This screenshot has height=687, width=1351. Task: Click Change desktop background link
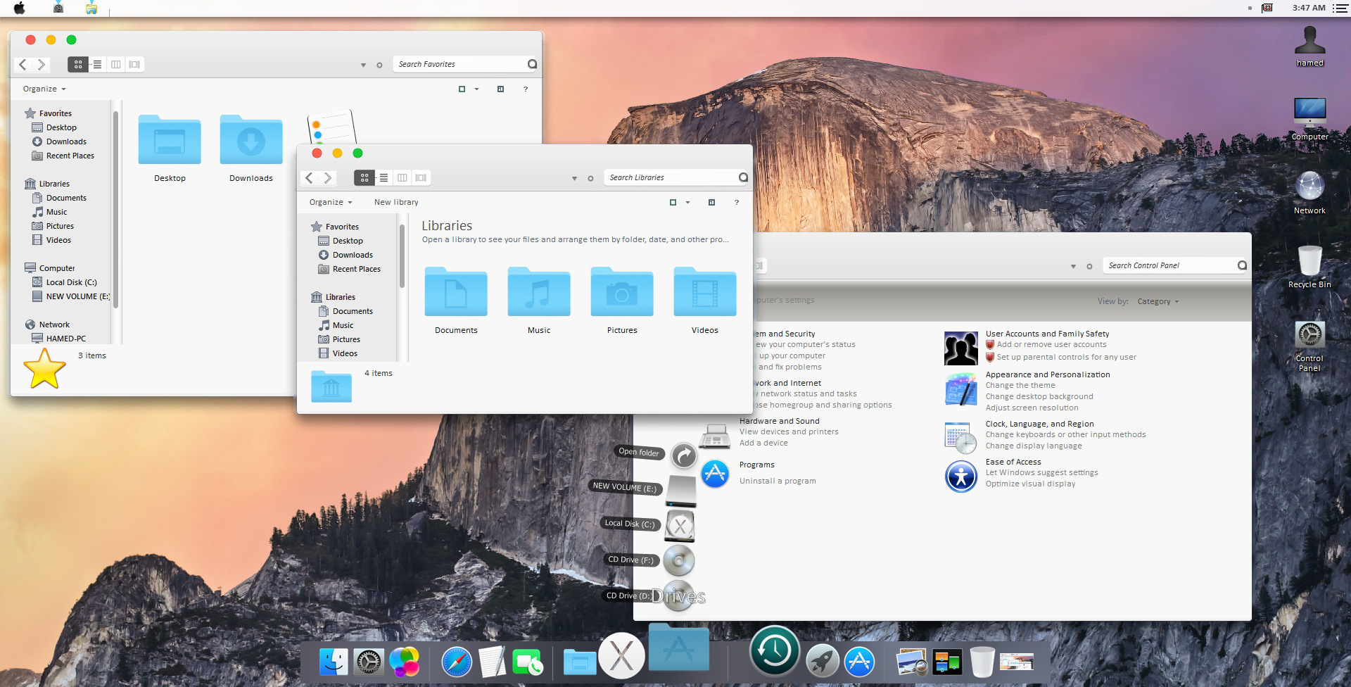(1039, 397)
